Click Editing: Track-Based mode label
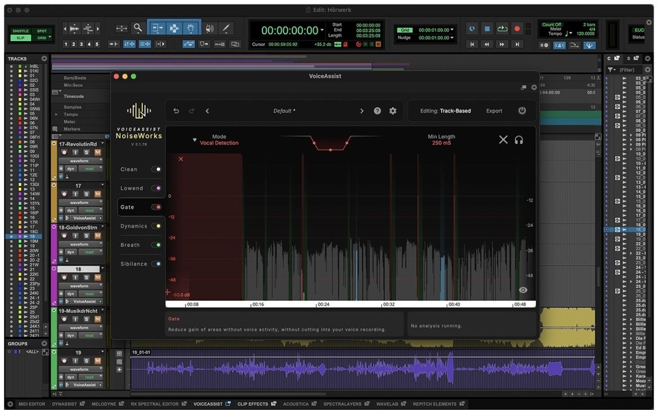This screenshot has width=658, height=410. (445, 111)
